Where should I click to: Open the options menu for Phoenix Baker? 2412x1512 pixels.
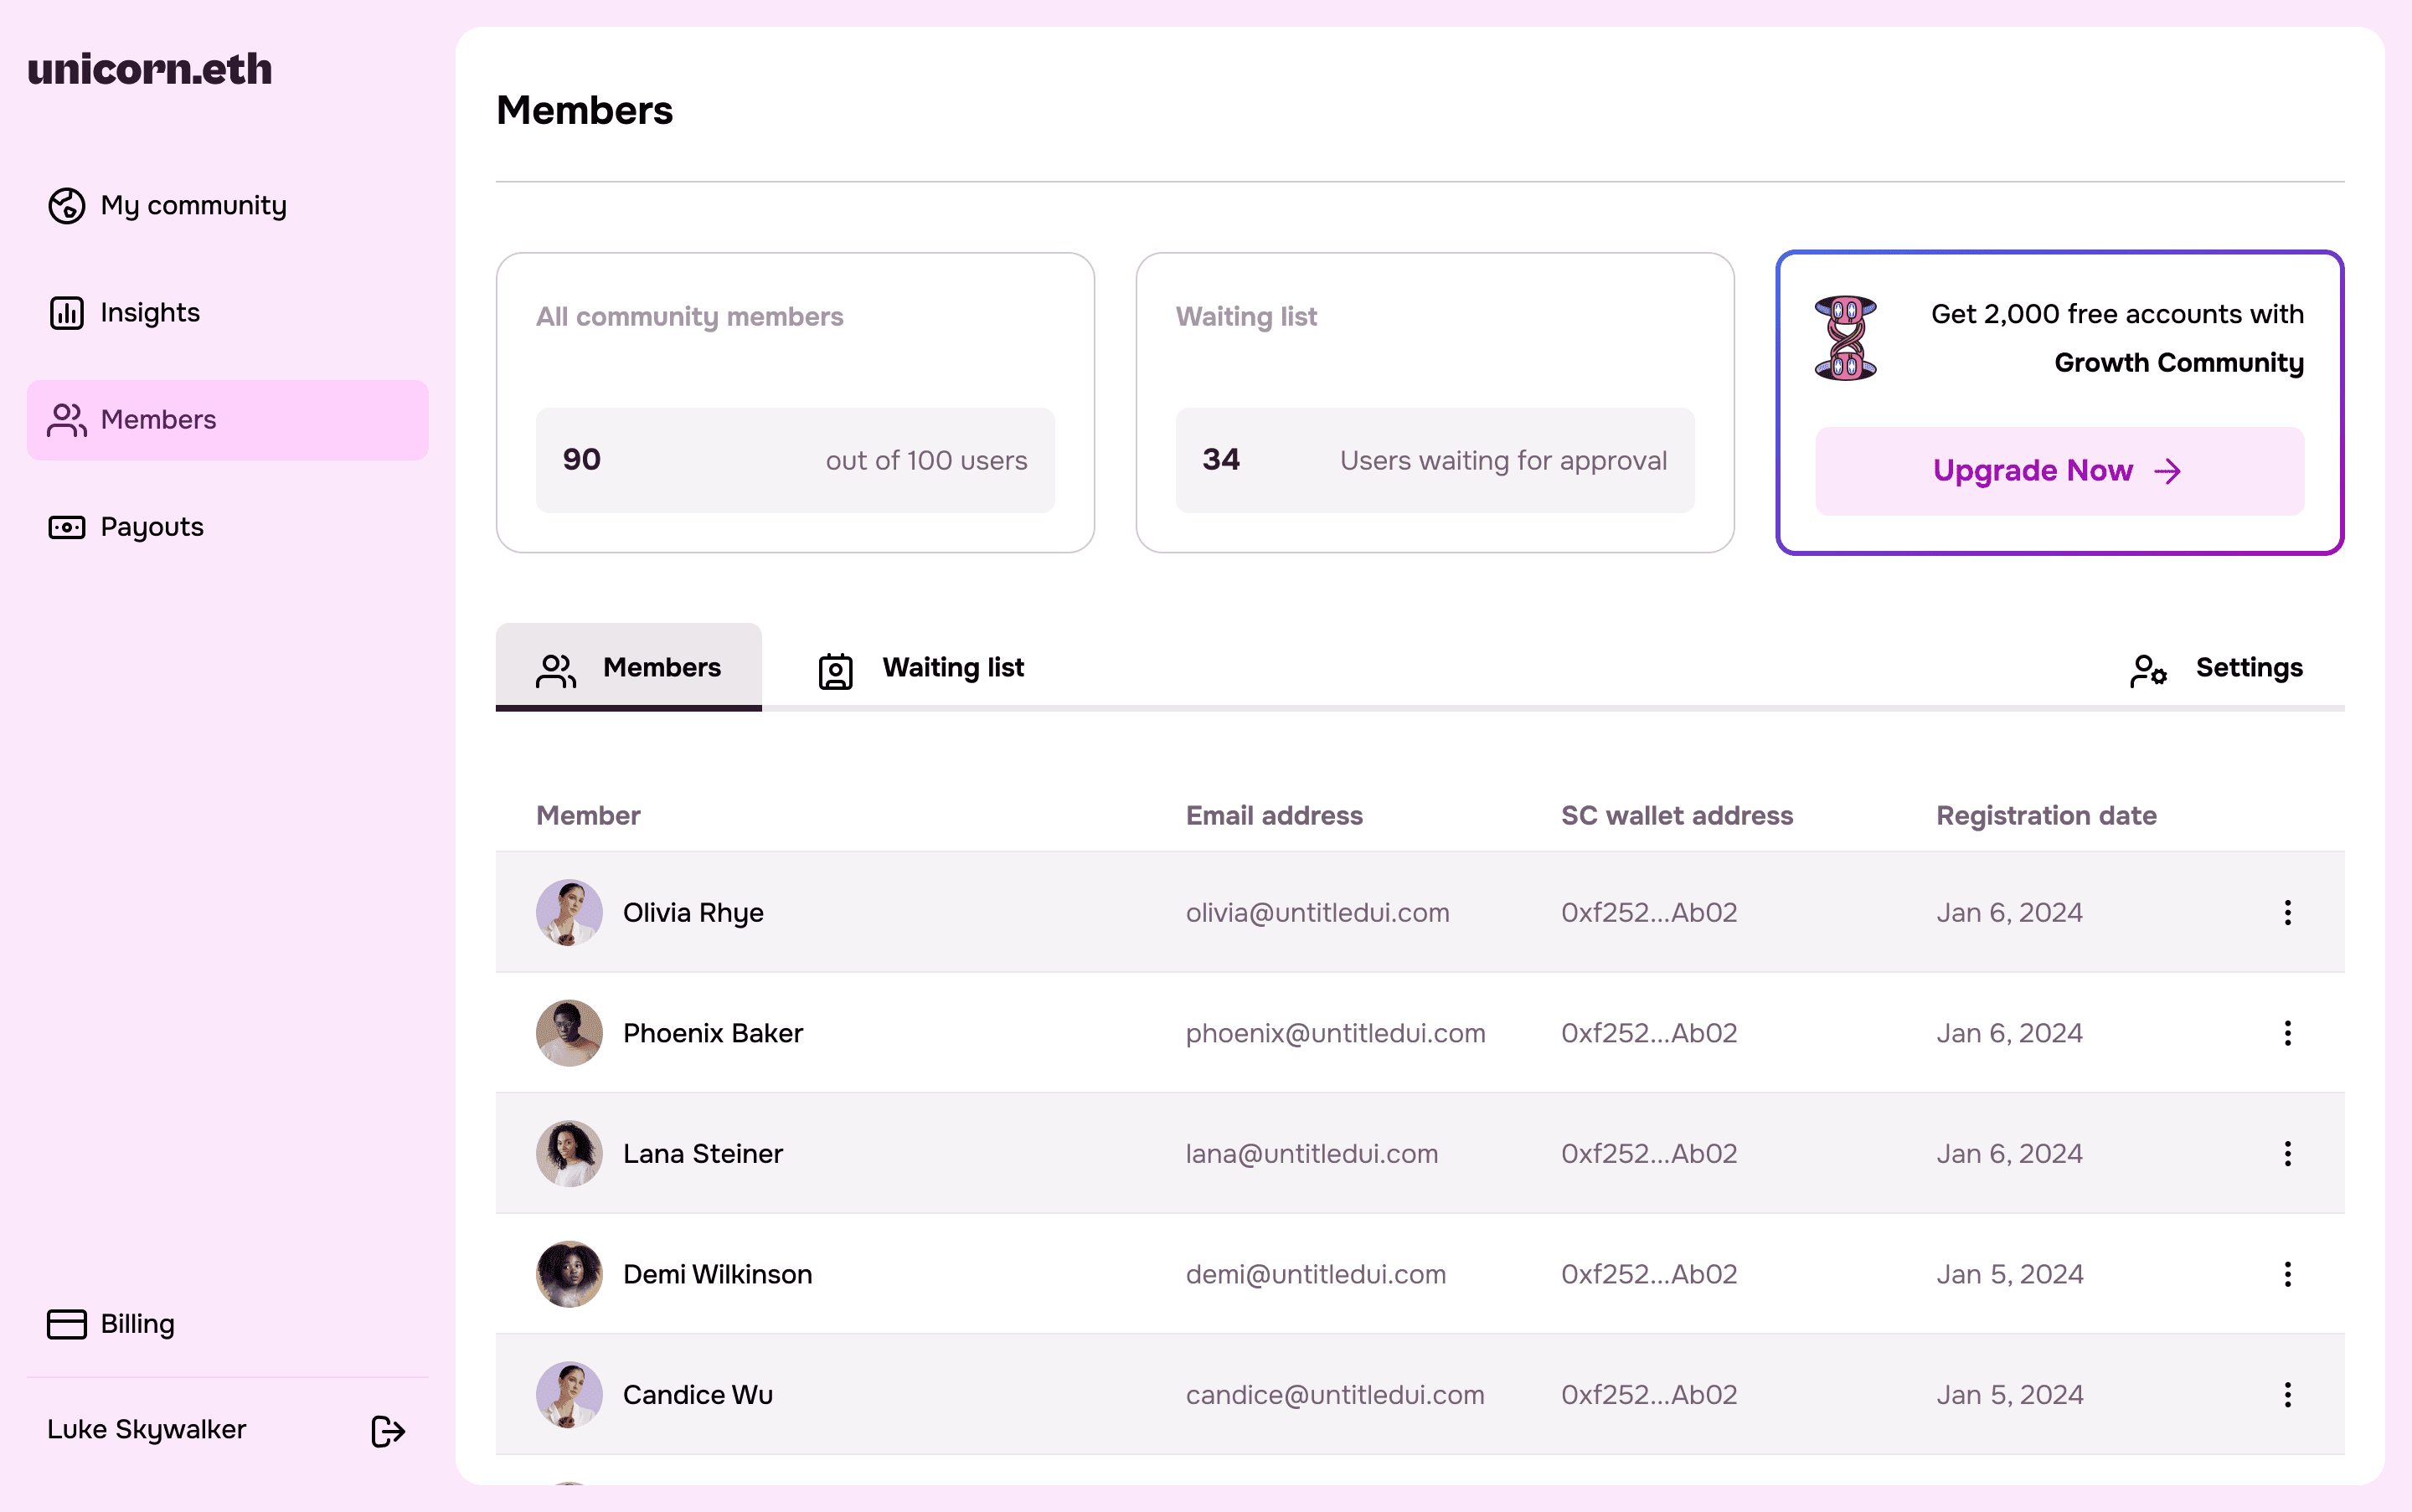2288,1033
